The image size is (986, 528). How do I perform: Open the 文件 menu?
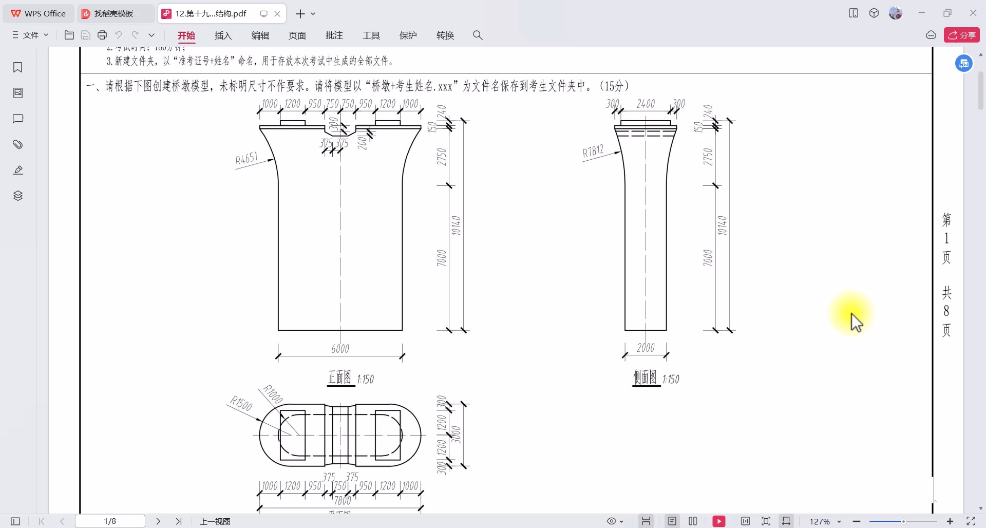pos(30,35)
